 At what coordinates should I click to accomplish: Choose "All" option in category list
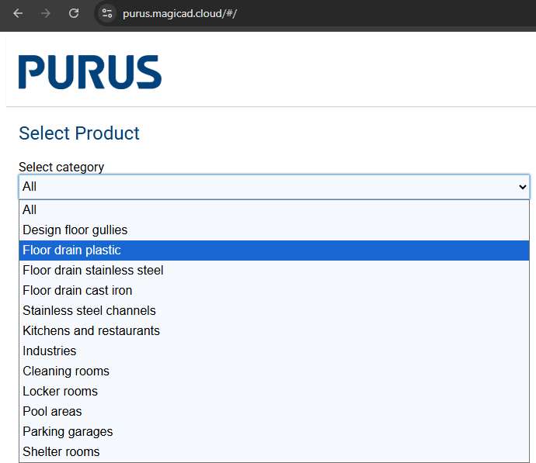coord(274,210)
